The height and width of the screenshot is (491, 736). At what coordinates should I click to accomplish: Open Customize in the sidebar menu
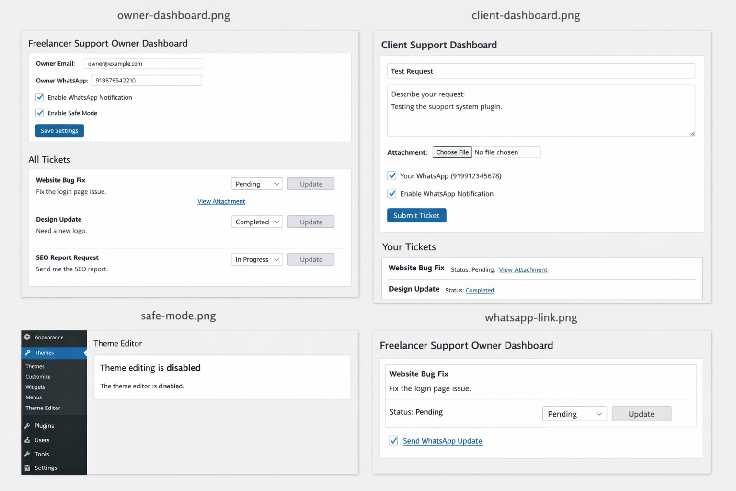tap(37, 376)
